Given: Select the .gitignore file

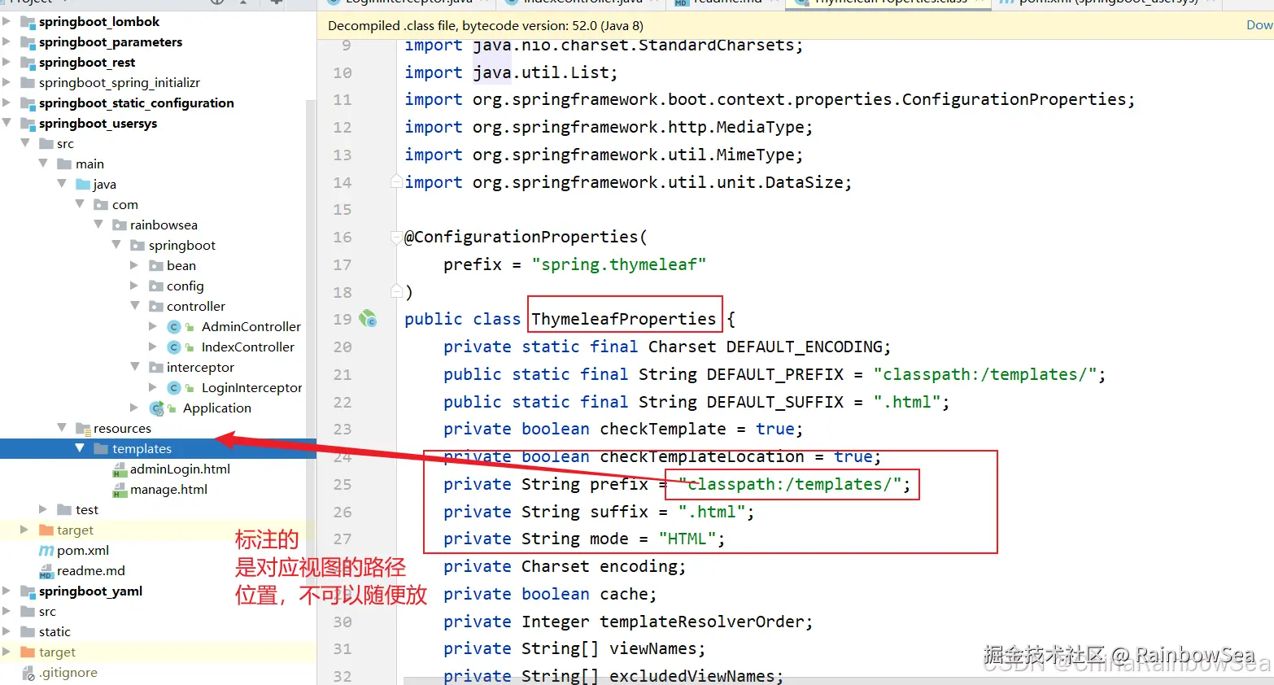Looking at the screenshot, I should point(68,673).
